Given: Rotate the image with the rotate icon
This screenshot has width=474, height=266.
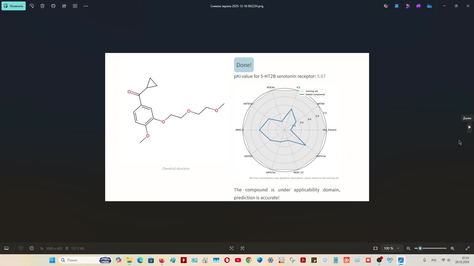Looking at the screenshot, I should coord(31,6).
